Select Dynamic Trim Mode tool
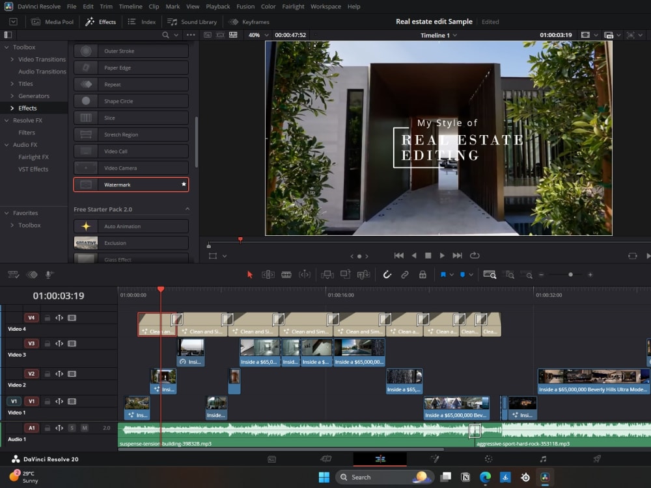This screenshot has width=651, height=488. click(304, 275)
